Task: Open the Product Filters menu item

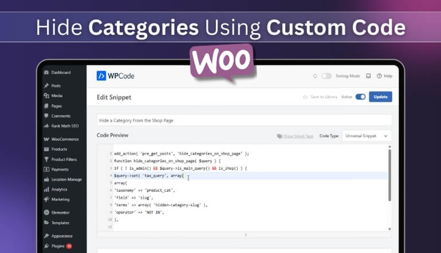Action: tap(64, 159)
